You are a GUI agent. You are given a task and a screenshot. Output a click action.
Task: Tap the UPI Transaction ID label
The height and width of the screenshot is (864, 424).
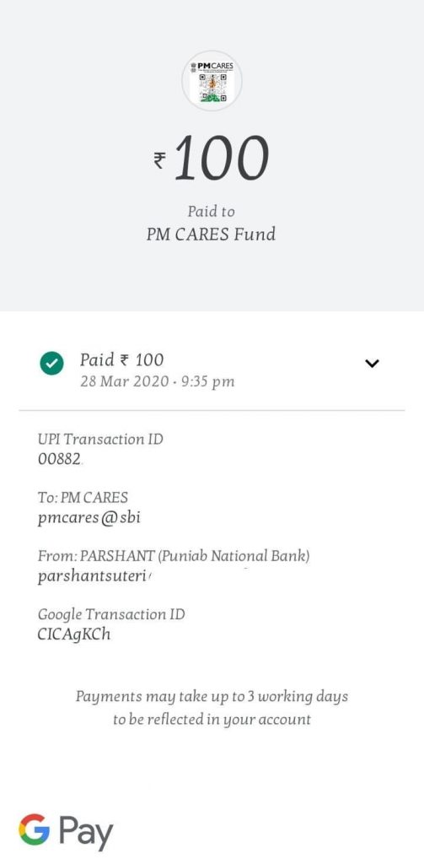[x=100, y=439]
